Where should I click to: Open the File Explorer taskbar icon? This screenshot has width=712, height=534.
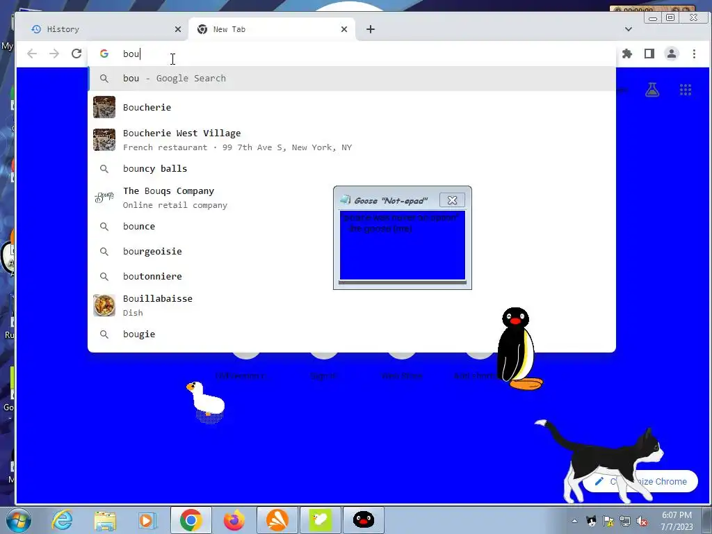coord(105,520)
